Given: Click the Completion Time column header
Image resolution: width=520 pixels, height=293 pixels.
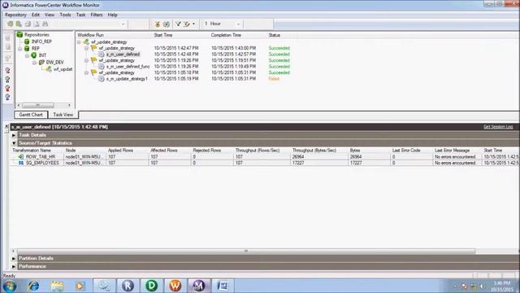Looking at the screenshot, I should 226,35.
